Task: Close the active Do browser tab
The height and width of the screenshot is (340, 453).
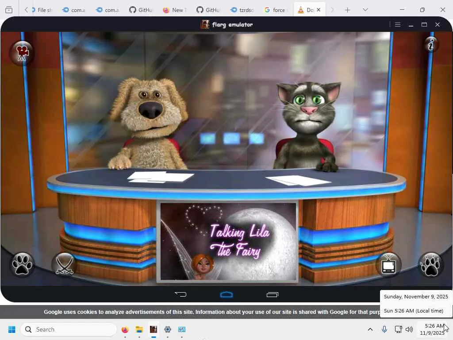Action: (x=319, y=10)
